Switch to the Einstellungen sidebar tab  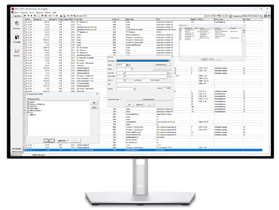click(x=17, y=148)
